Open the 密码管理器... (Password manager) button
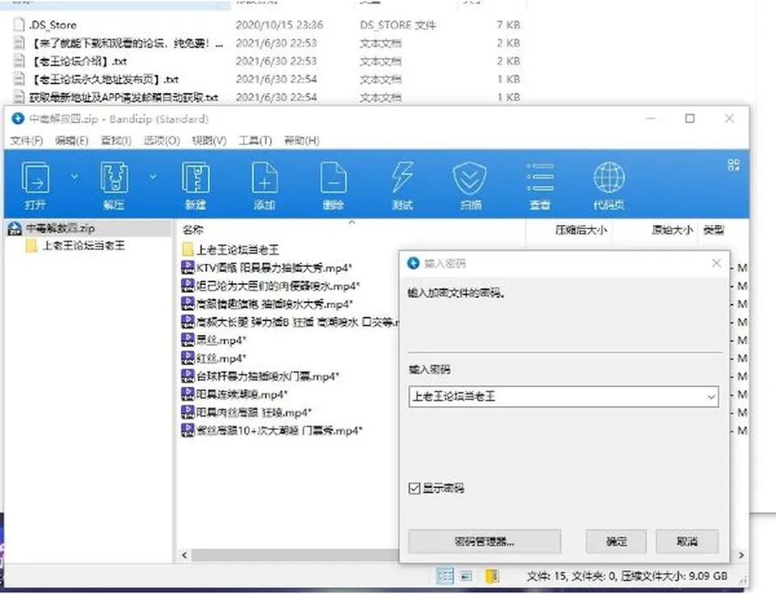776x594 pixels. pos(484,541)
